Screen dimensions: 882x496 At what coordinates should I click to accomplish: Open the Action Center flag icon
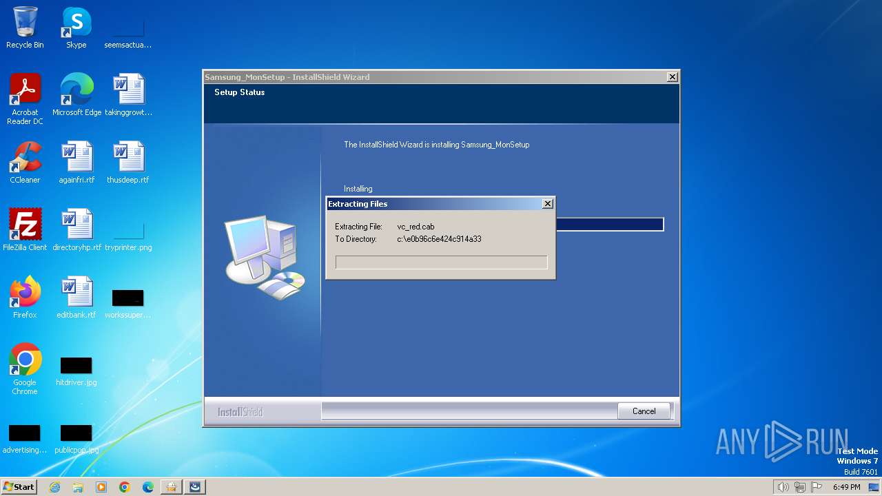[817, 487]
